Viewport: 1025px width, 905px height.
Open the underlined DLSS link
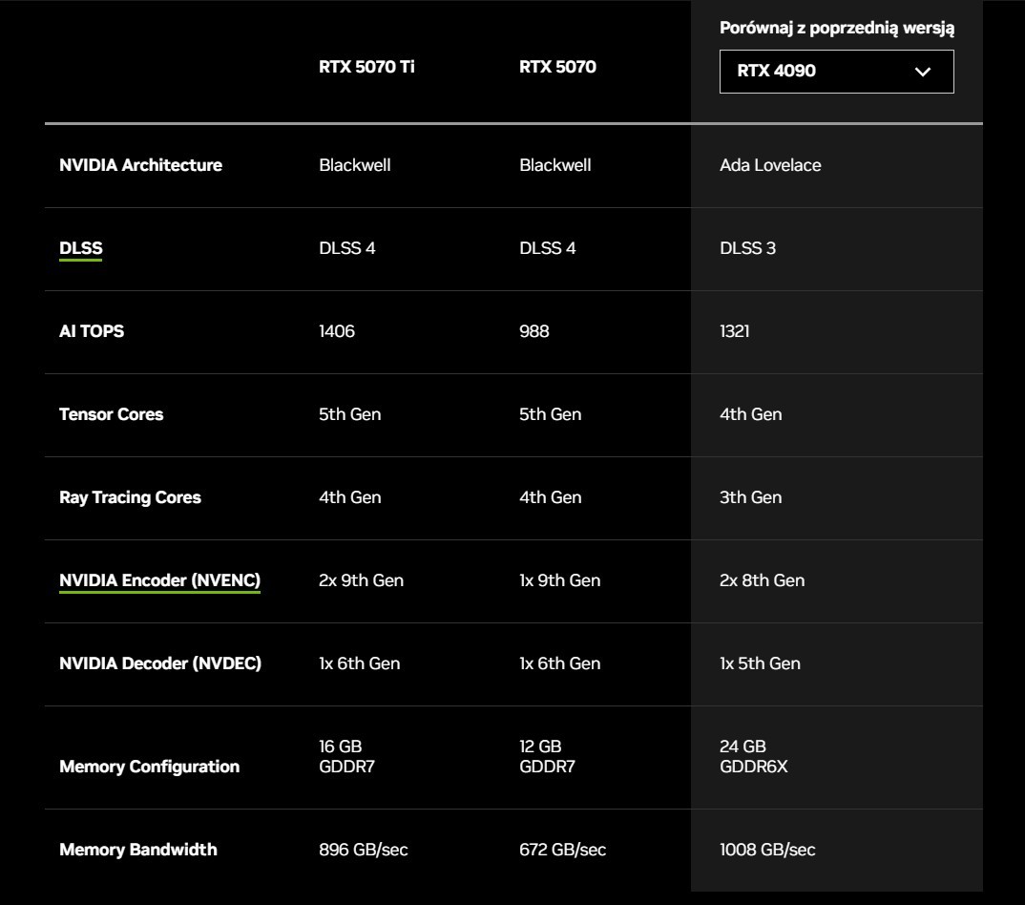[x=80, y=248]
